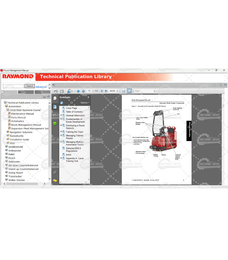Open the attachments paperclip panel

coord(55,172)
